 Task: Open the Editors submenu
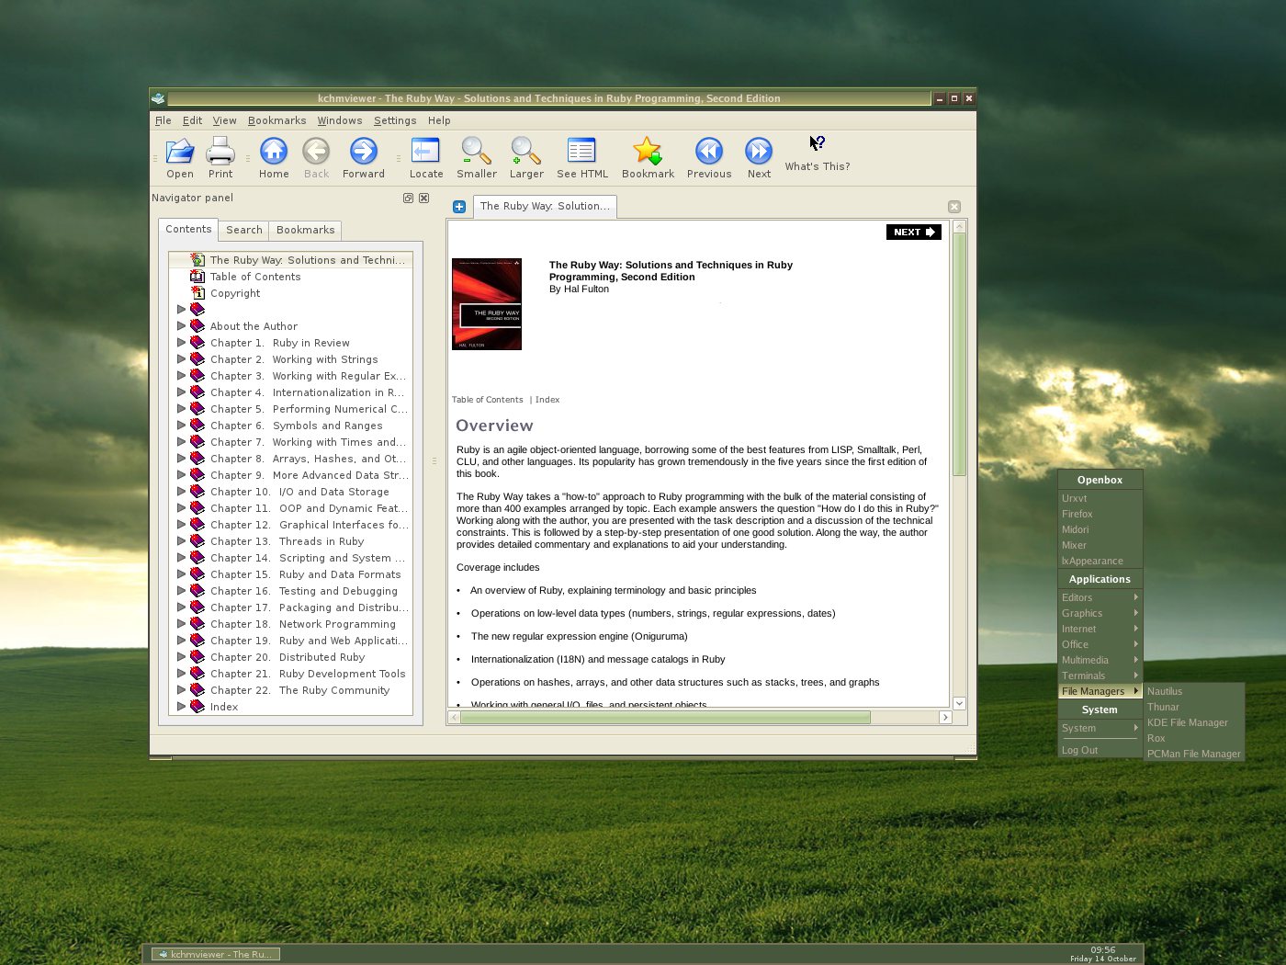(x=1100, y=597)
